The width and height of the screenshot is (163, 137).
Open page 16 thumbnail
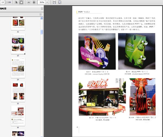(x=18, y=116)
